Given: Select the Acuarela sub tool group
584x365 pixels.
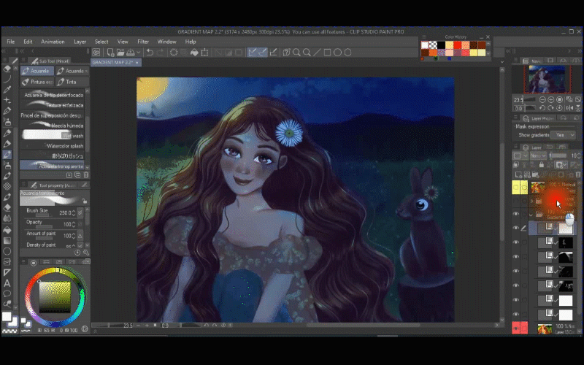Looking at the screenshot, I should (36, 71).
